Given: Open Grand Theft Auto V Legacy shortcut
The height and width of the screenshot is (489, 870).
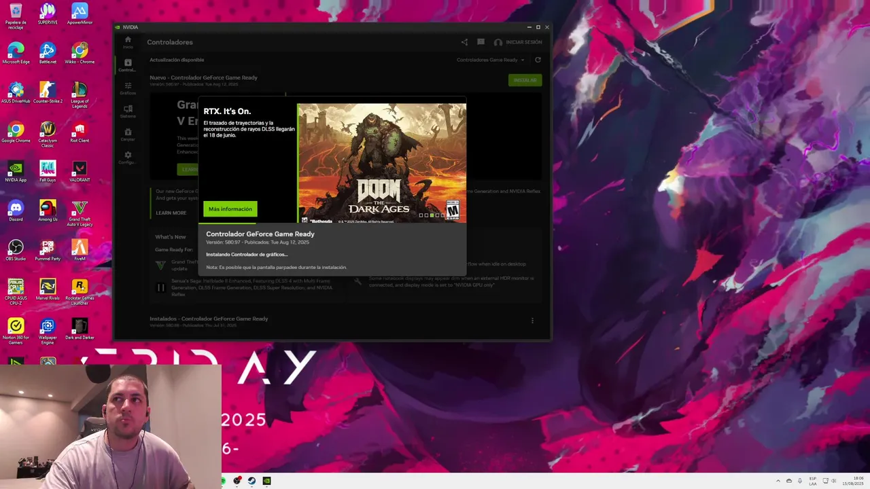Looking at the screenshot, I should click(x=80, y=213).
